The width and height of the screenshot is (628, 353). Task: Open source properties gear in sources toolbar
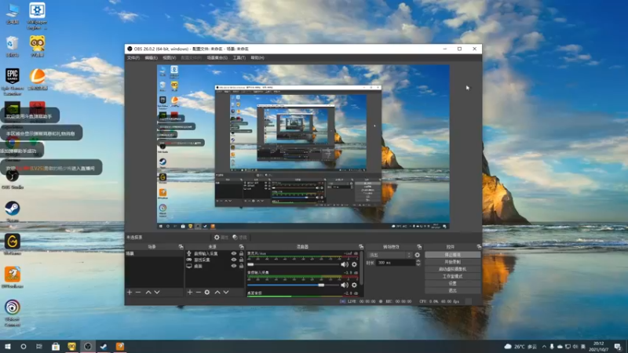pyautogui.click(x=207, y=293)
